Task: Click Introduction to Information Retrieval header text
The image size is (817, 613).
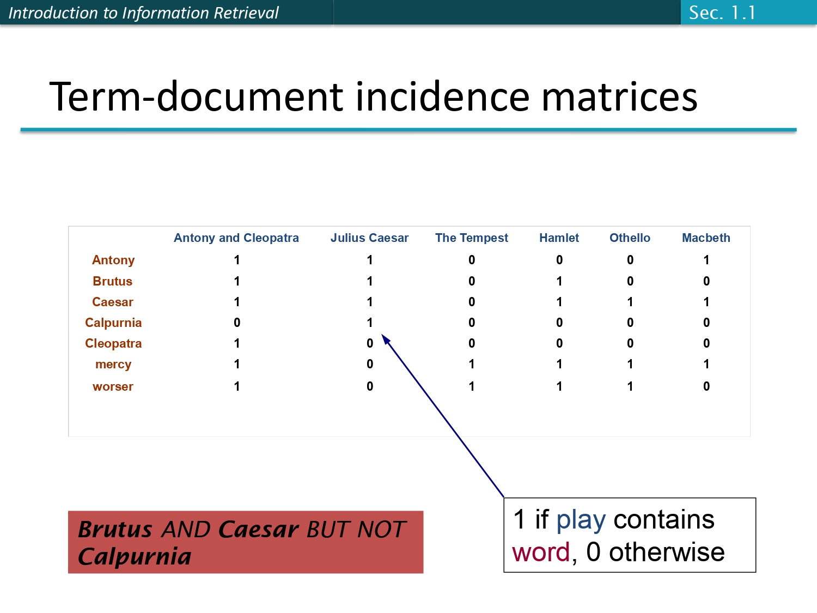Action: pyautogui.click(x=144, y=12)
